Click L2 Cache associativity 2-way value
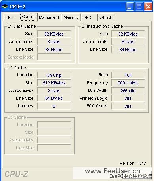This screenshot has height=181, width=154. (54, 91)
